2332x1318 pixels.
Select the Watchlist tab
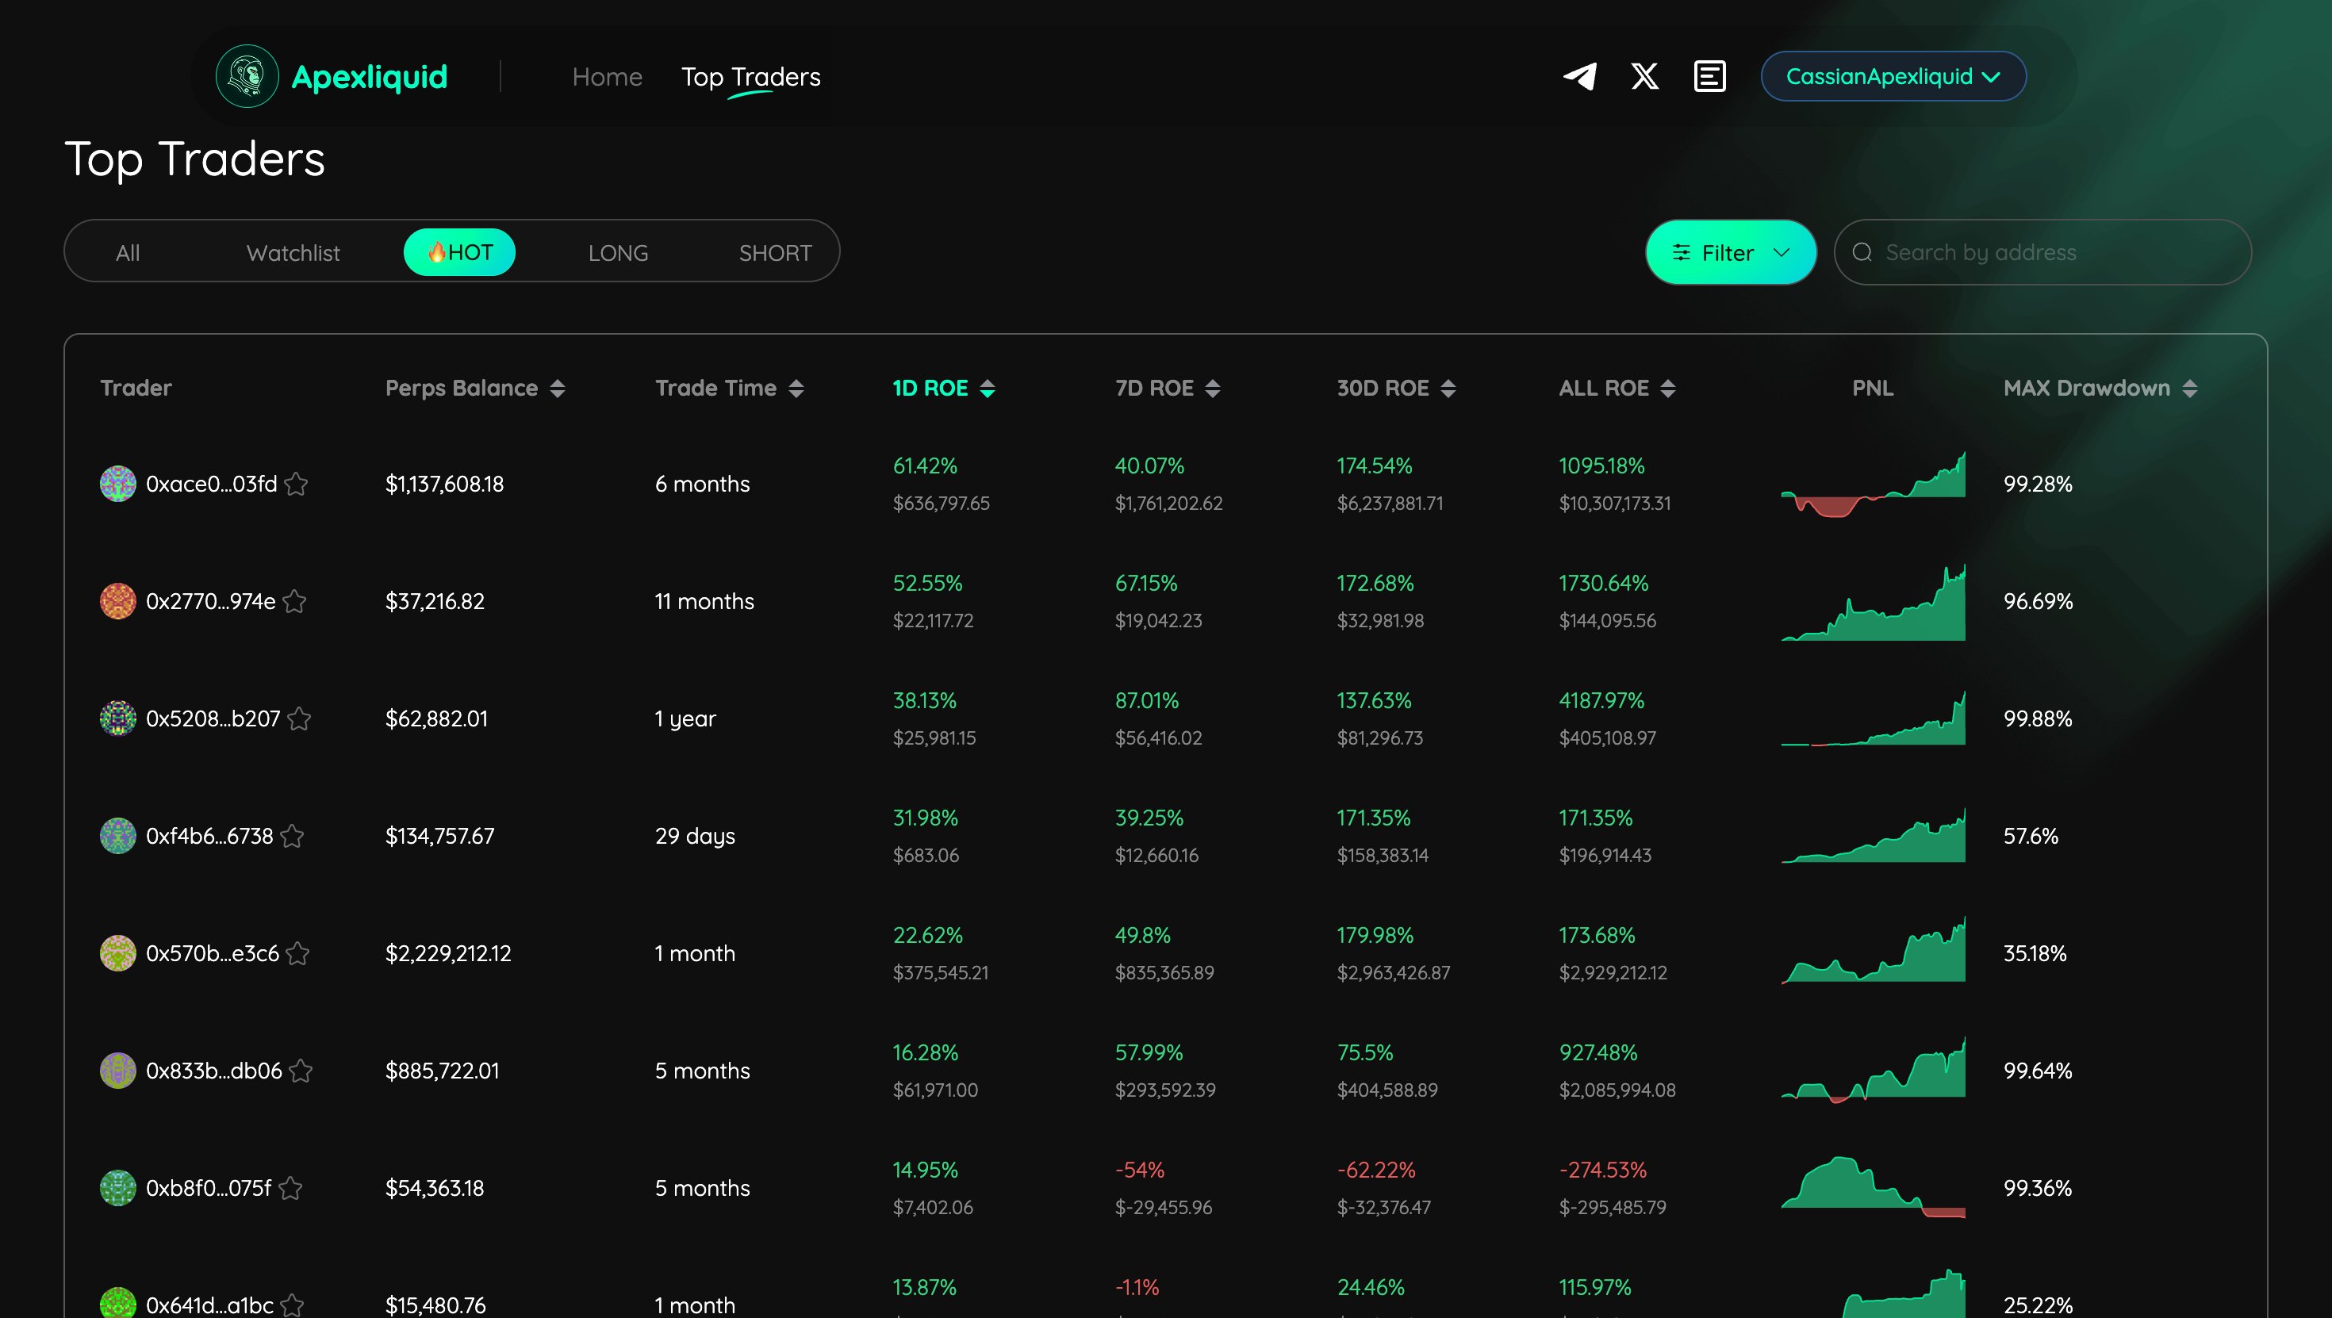point(293,252)
